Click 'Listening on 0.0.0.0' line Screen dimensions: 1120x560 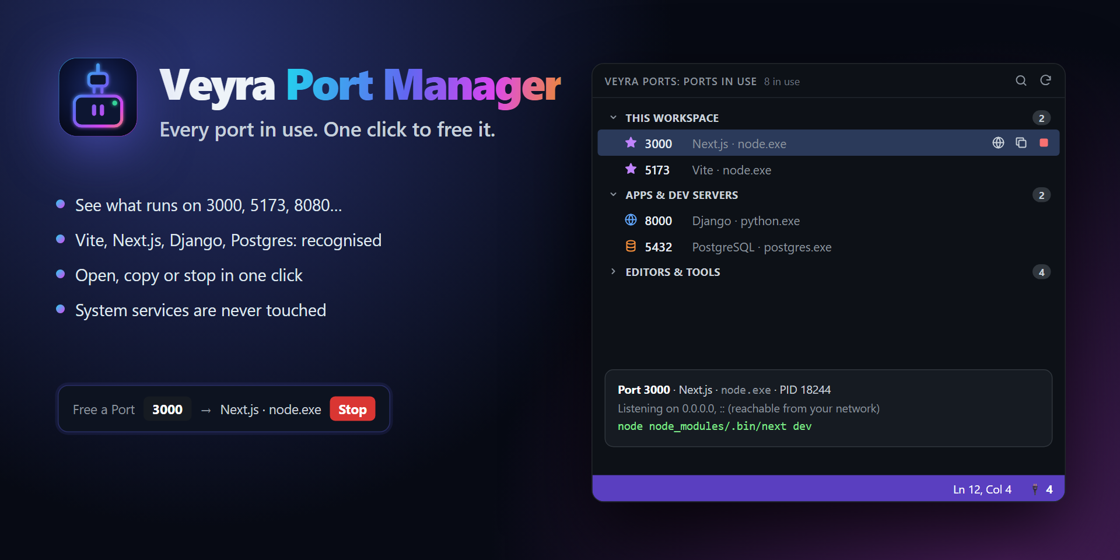point(748,408)
